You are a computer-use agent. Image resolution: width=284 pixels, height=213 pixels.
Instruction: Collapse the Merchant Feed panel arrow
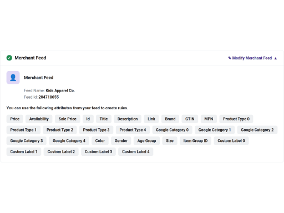click(276, 58)
